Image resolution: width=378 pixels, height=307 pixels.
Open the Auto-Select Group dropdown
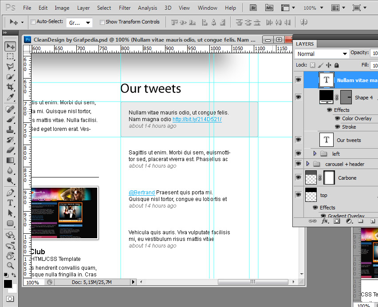pyautogui.click(x=79, y=23)
